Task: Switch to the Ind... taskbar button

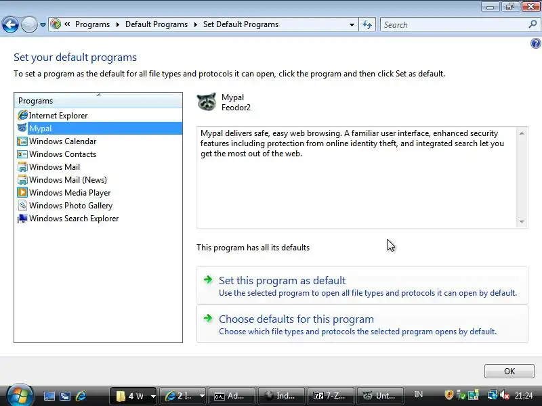Action: tap(281, 396)
